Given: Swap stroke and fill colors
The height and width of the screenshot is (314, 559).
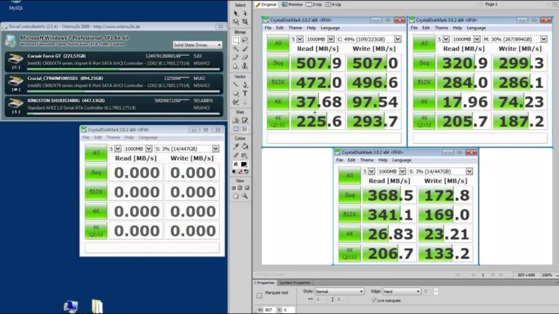Looking at the screenshot, I should [x=246, y=172].
